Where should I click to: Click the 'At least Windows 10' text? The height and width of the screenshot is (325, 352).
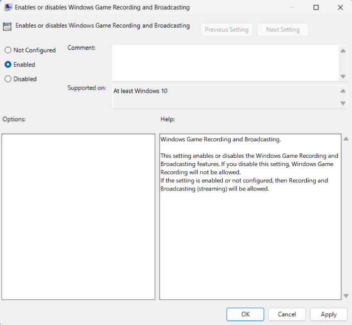(x=140, y=91)
